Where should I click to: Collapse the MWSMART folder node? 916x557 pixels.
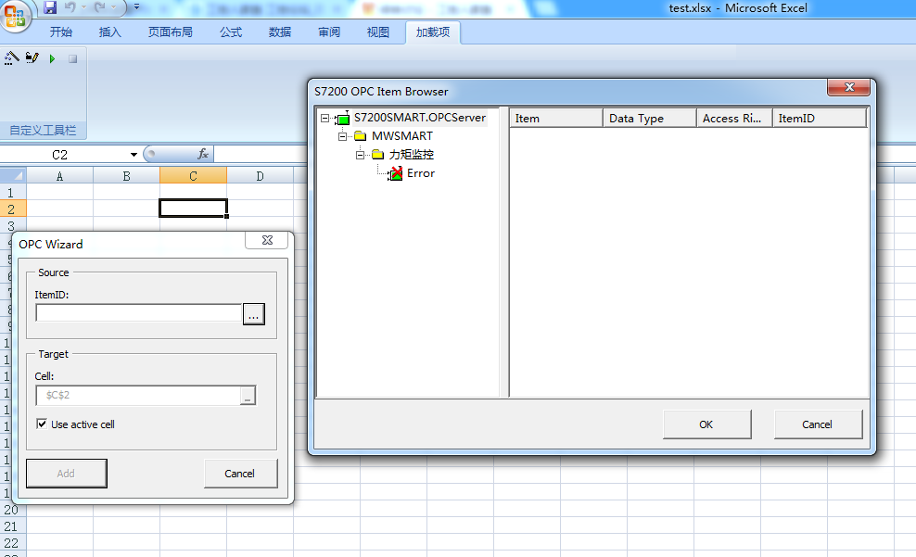[342, 136]
